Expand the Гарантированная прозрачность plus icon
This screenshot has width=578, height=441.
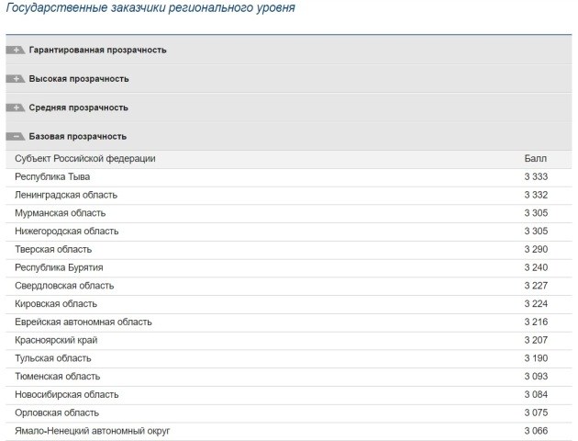(x=15, y=50)
